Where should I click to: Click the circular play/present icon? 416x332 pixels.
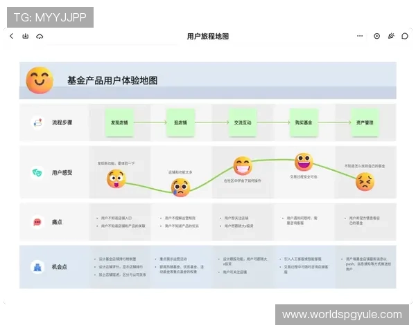click(x=376, y=36)
